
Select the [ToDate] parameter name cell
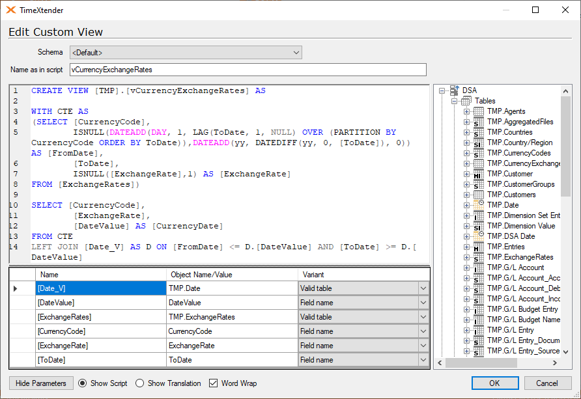click(101, 360)
